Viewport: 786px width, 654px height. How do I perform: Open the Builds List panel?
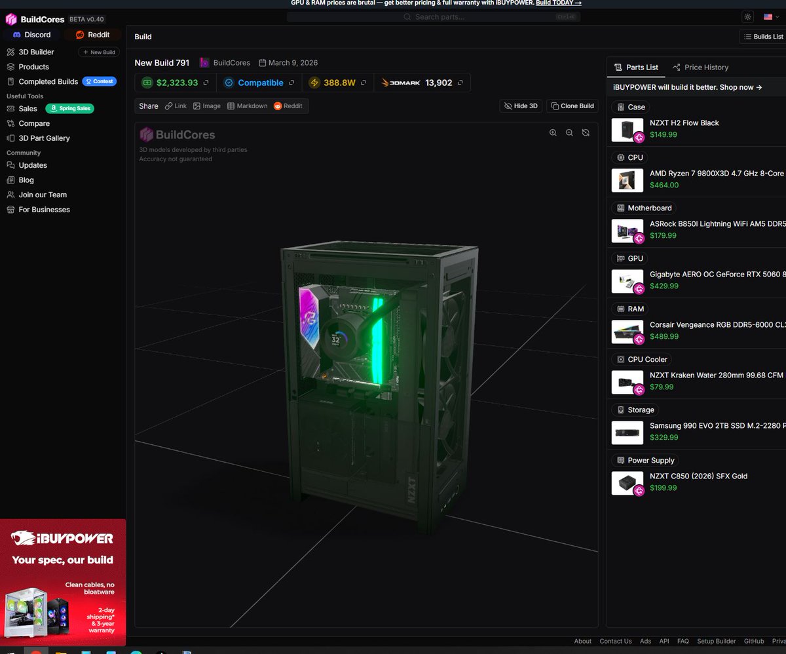[762, 37]
